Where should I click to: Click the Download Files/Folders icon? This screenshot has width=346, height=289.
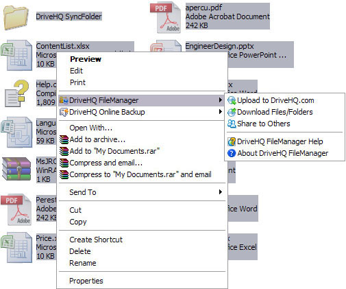[x=232, y=112]
